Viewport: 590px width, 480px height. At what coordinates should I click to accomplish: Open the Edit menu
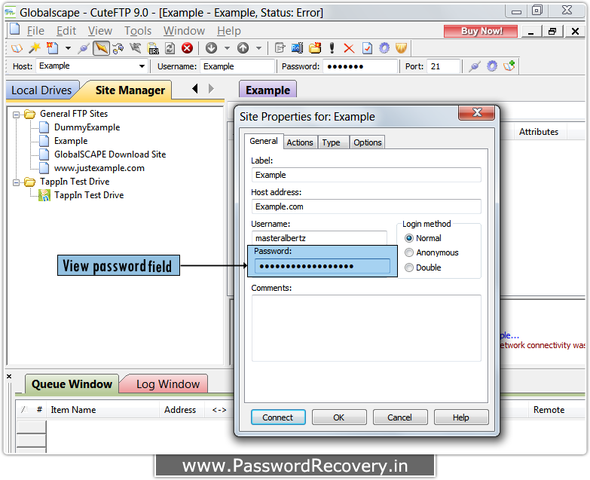(66, 31)
